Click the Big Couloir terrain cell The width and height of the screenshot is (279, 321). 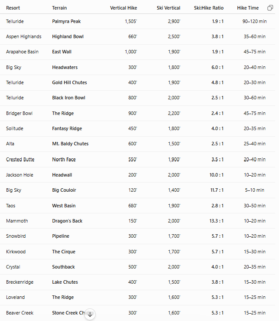[x=64, y=190]
